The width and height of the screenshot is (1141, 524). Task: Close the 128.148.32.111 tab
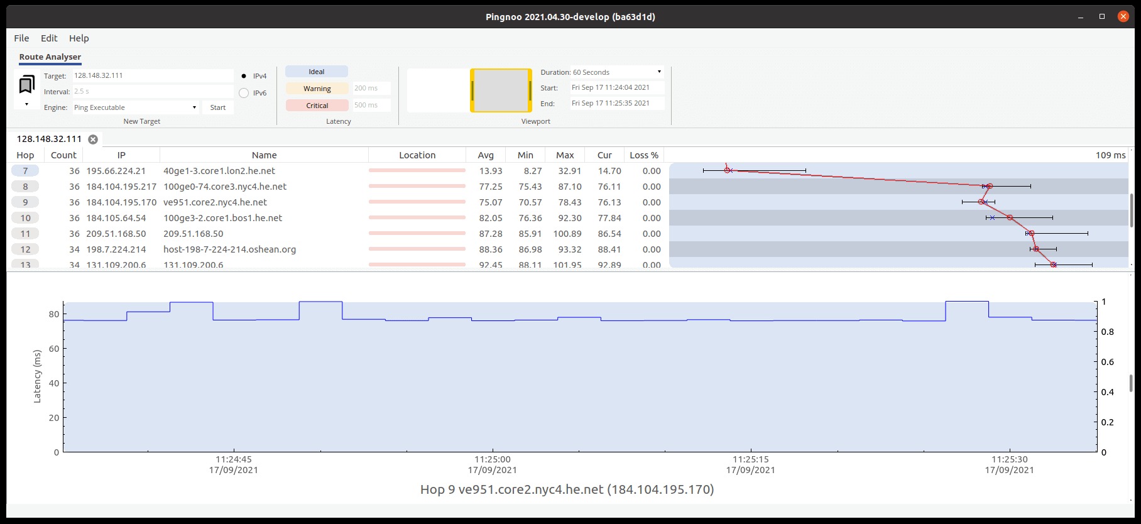93,139
